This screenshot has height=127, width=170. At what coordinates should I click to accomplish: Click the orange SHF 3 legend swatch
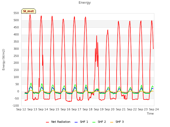[112, 122]
